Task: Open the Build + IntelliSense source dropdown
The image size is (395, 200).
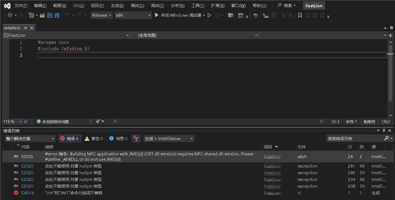Action: 169,139
